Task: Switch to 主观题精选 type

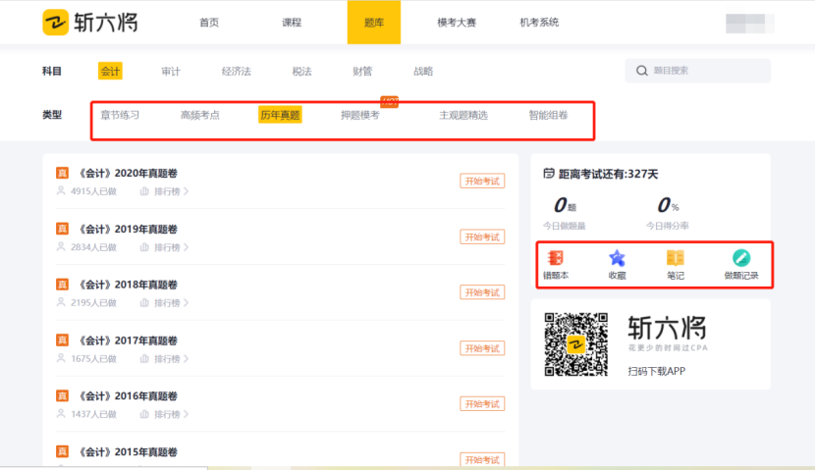Action: [463, 115]
